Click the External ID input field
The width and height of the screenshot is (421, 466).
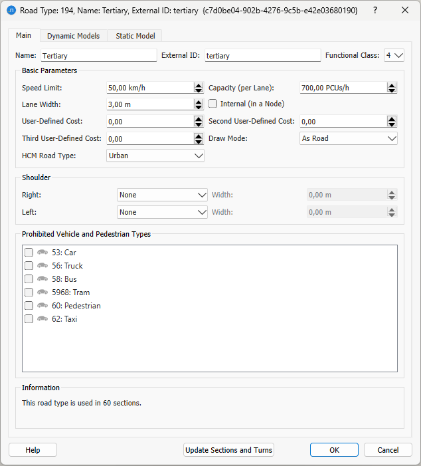pos(263,55)
